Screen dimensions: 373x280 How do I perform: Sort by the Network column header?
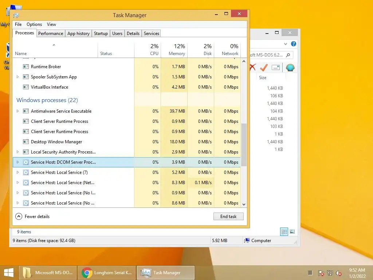[x=227, y=50]
